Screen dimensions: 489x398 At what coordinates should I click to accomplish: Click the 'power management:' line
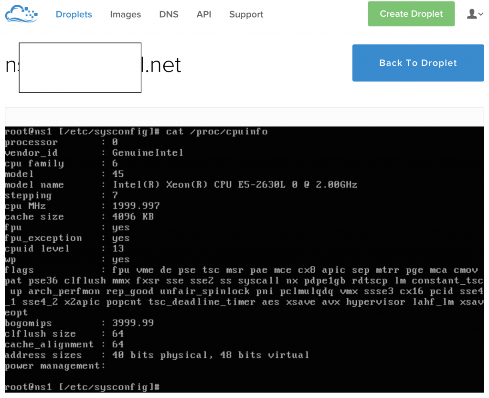coord(55,366)
